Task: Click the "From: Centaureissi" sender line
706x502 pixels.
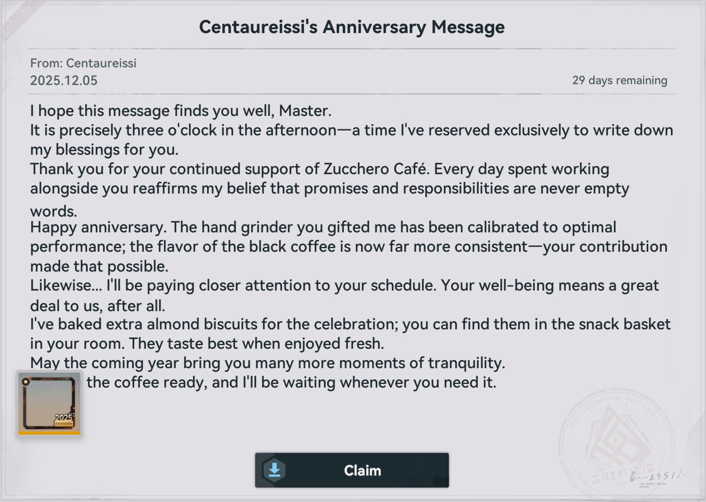Action: click(83, 63)
